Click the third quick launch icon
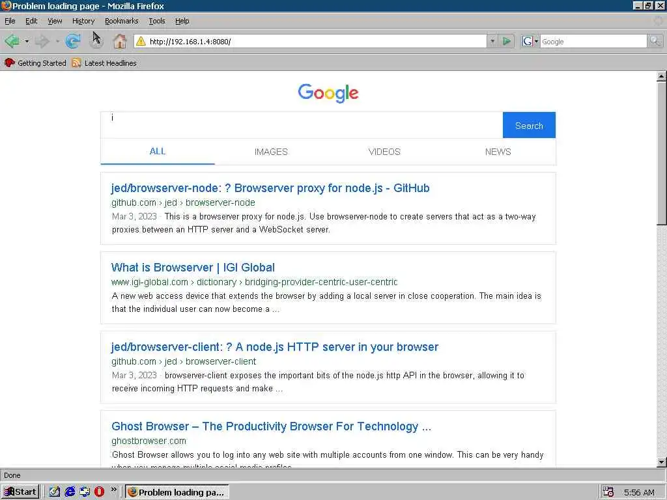This screenshot has height=500, width=667. click(x=85, y=492)
